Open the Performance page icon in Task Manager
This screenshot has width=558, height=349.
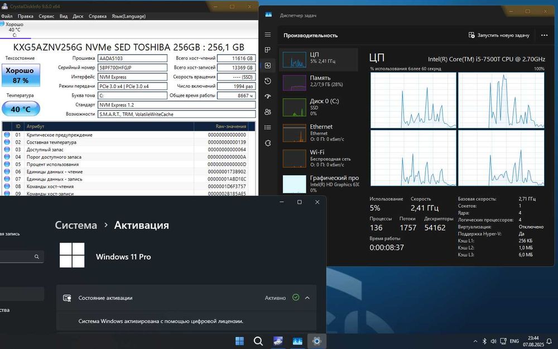(268, 65)
